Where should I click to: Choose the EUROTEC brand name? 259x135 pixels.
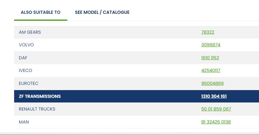point(29,83)
